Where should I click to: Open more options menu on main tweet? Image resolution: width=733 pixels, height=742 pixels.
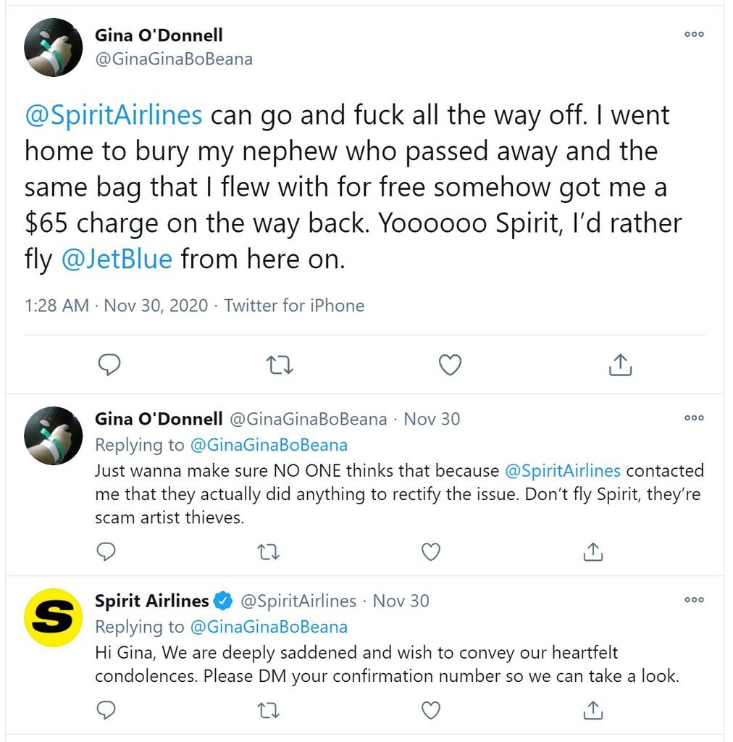[x=694, y=34]
